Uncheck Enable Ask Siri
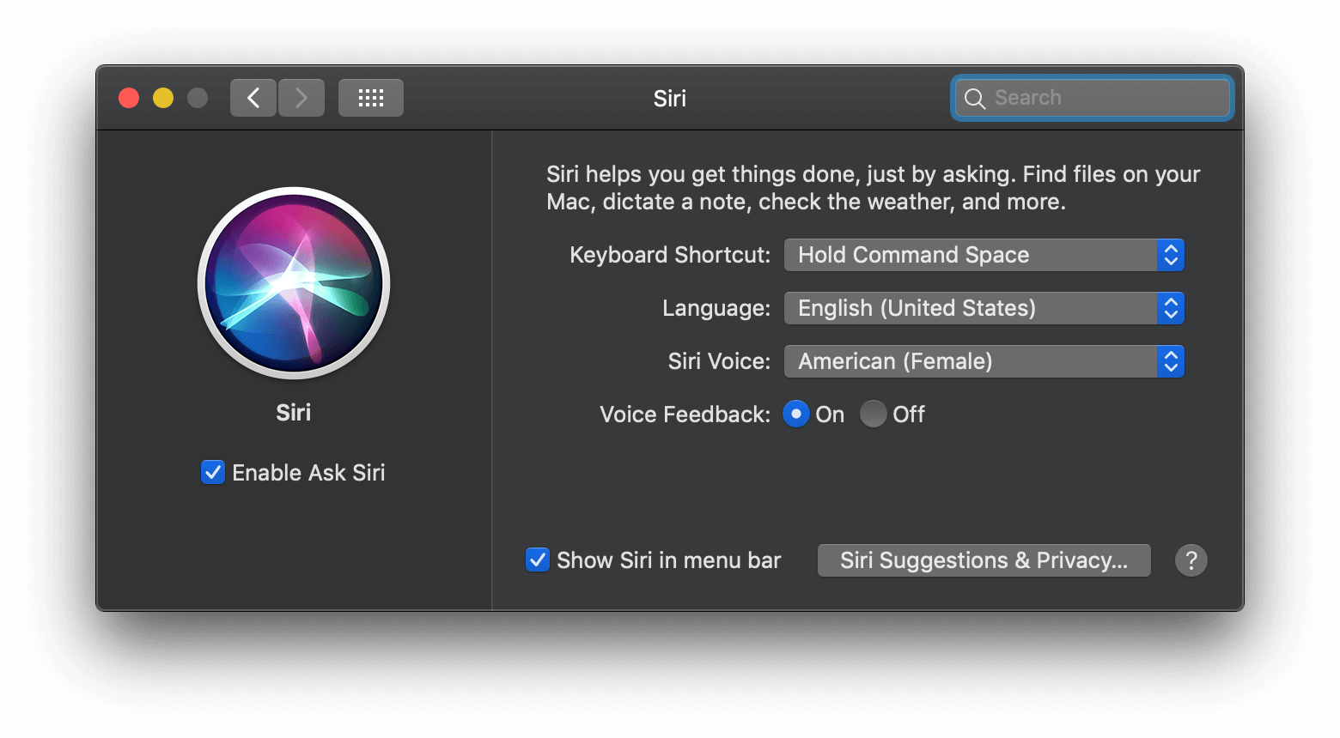The image size is (1340, 738). pos(212,472)
